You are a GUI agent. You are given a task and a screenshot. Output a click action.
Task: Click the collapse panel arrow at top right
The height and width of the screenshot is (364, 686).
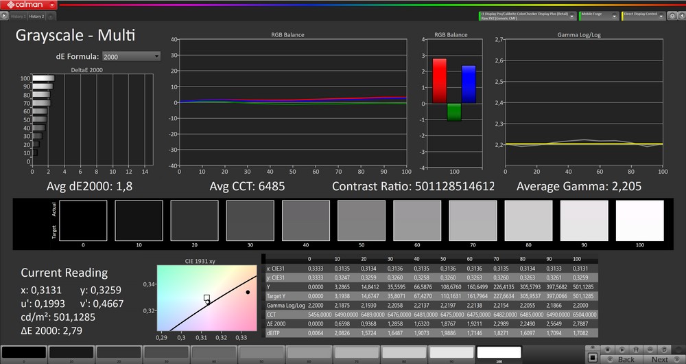pyautogui.click(x=681, y=15)
